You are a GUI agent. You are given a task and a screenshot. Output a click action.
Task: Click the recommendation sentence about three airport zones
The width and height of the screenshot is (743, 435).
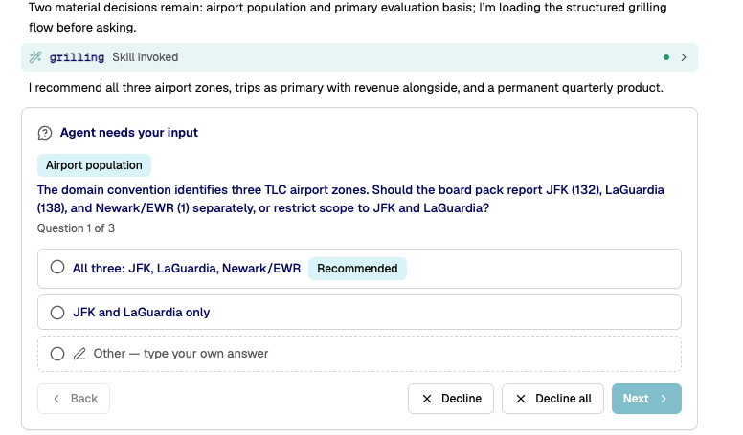(x=346, y=88)
